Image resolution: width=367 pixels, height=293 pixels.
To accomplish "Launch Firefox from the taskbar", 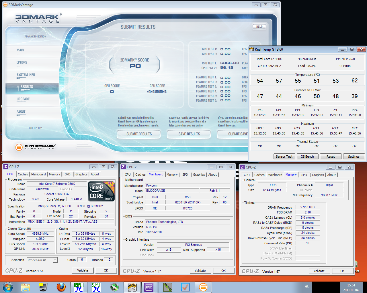I will [61, 287].
